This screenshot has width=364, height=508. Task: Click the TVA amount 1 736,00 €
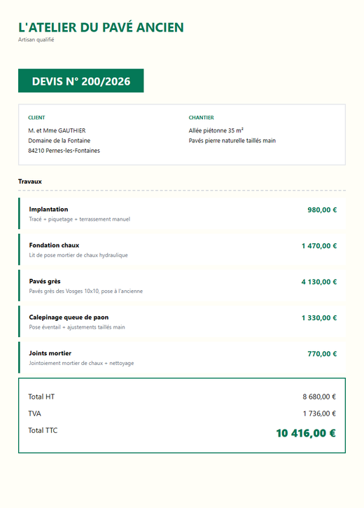tap(319, 413)
